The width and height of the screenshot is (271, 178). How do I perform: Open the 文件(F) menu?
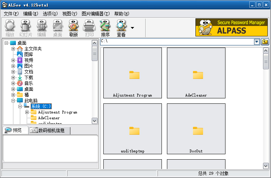point(11,14)
